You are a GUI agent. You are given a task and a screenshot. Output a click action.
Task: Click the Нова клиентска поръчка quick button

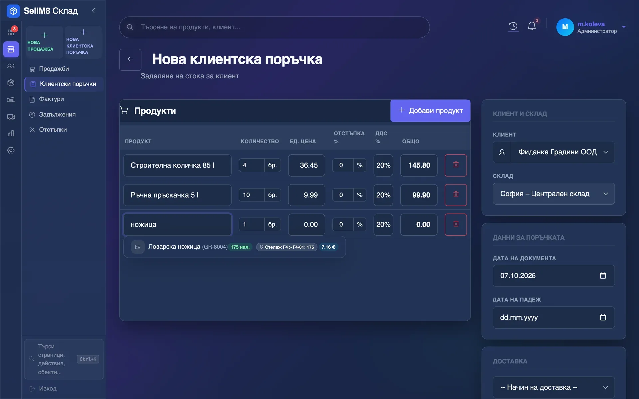pos(83,42)
